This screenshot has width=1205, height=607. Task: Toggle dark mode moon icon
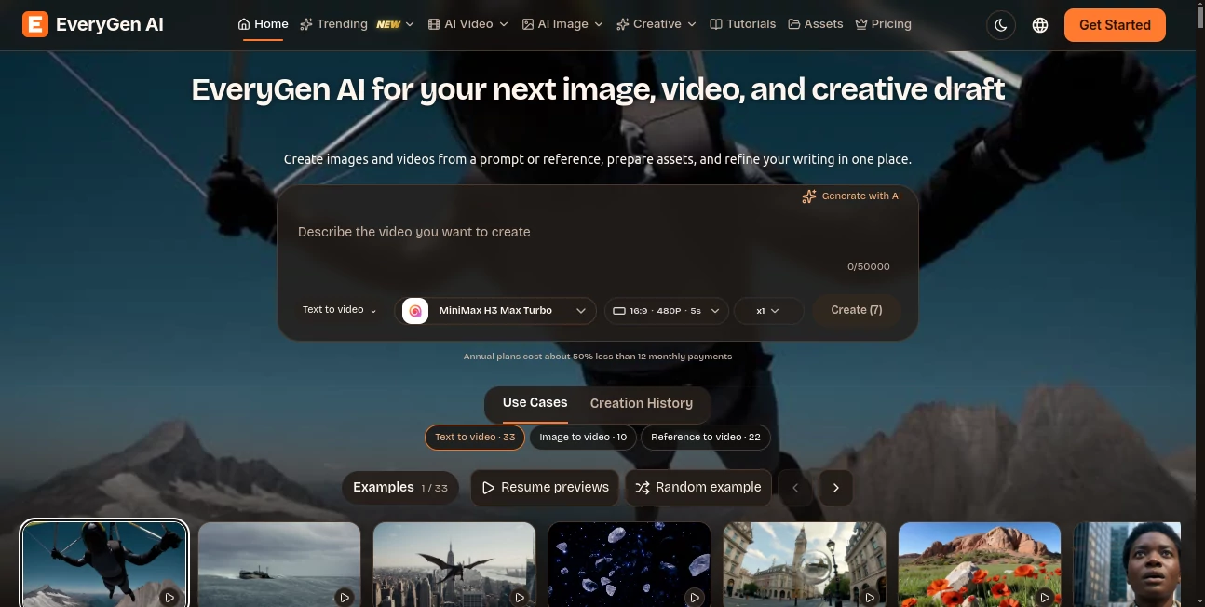point(1001,25)
